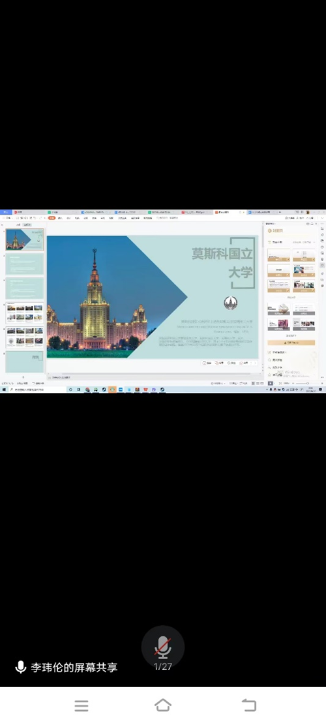Show hidden system tray icons
This screenshot has height=725, width=326.
click(x=267, y=390)
